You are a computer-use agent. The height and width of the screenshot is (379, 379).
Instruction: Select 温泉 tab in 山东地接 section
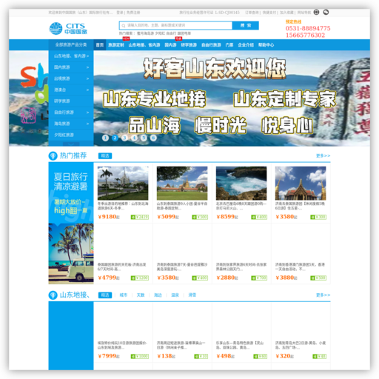pos(175,295)
